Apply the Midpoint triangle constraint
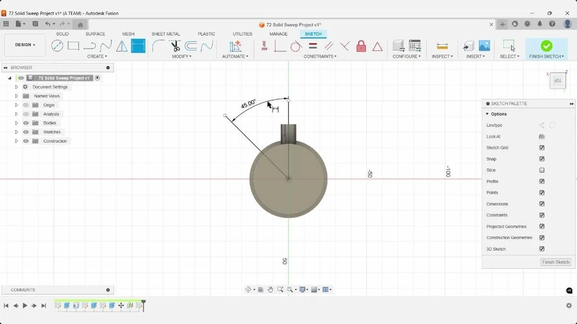577x324 pixels. tap(377, 46)
